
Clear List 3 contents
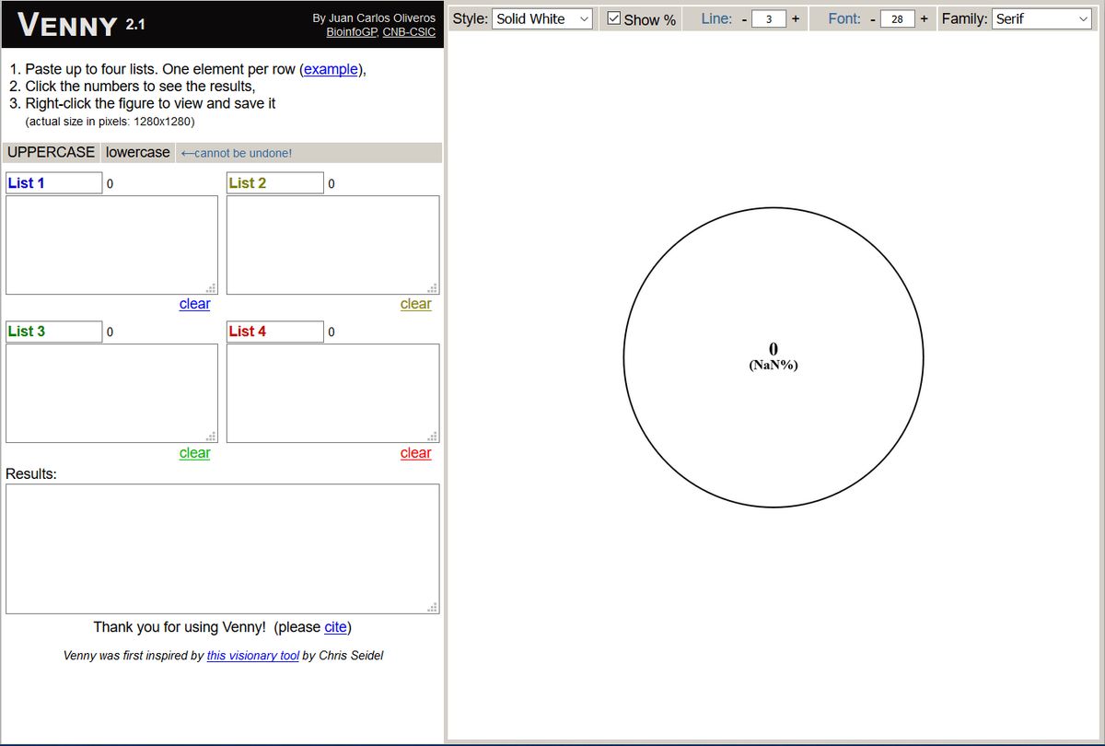click(194, 453)
